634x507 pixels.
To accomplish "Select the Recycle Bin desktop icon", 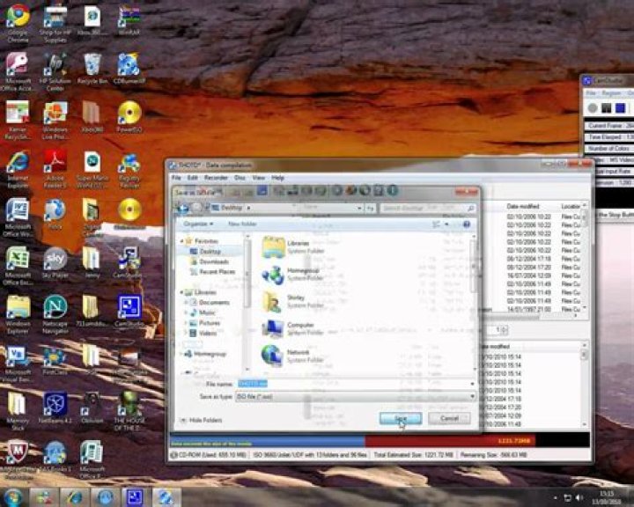I will pos(92,67).
